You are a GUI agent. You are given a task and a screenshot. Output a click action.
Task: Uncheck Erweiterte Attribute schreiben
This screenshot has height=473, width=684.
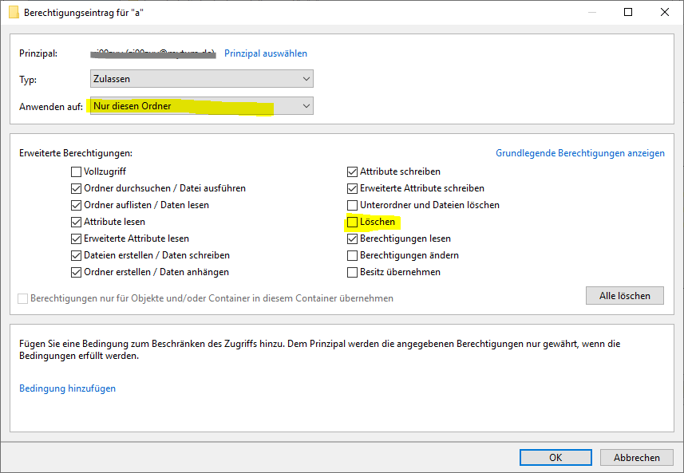(353, 188)
